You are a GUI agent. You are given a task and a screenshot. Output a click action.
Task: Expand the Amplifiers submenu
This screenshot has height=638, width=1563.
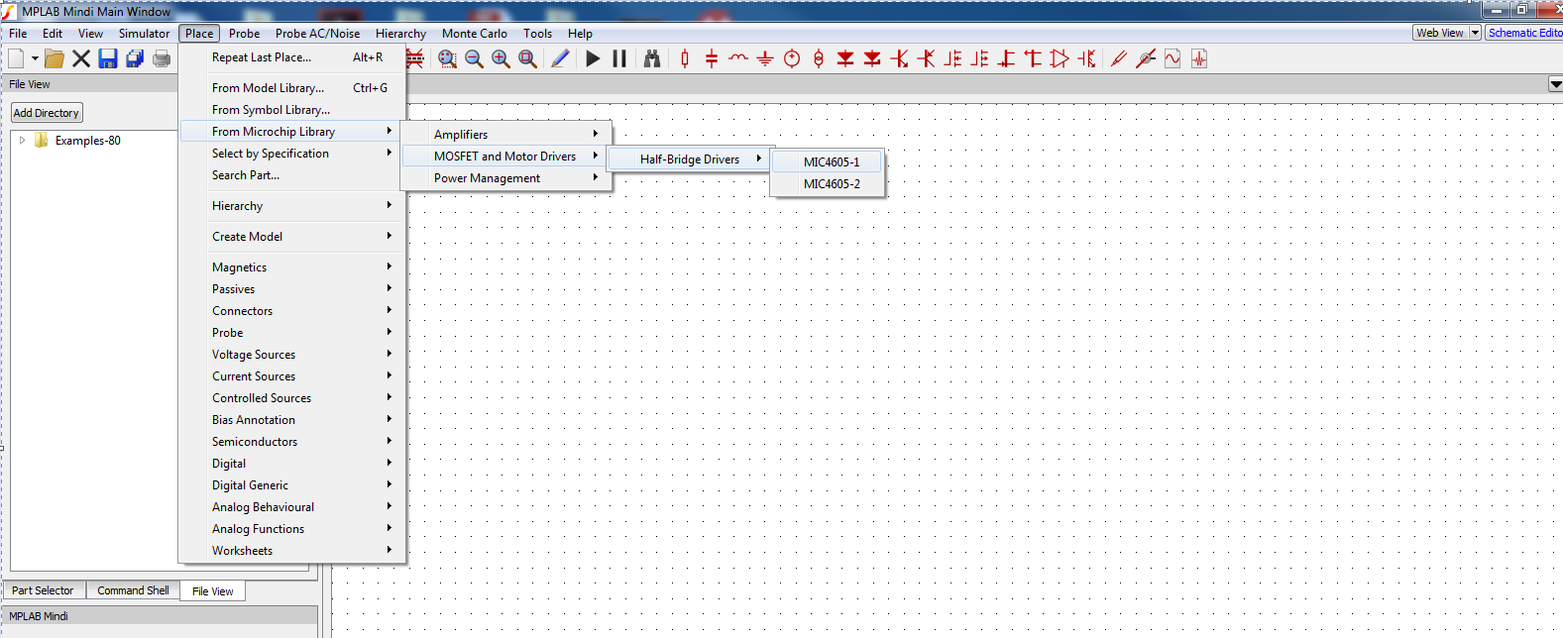[506, 135]
